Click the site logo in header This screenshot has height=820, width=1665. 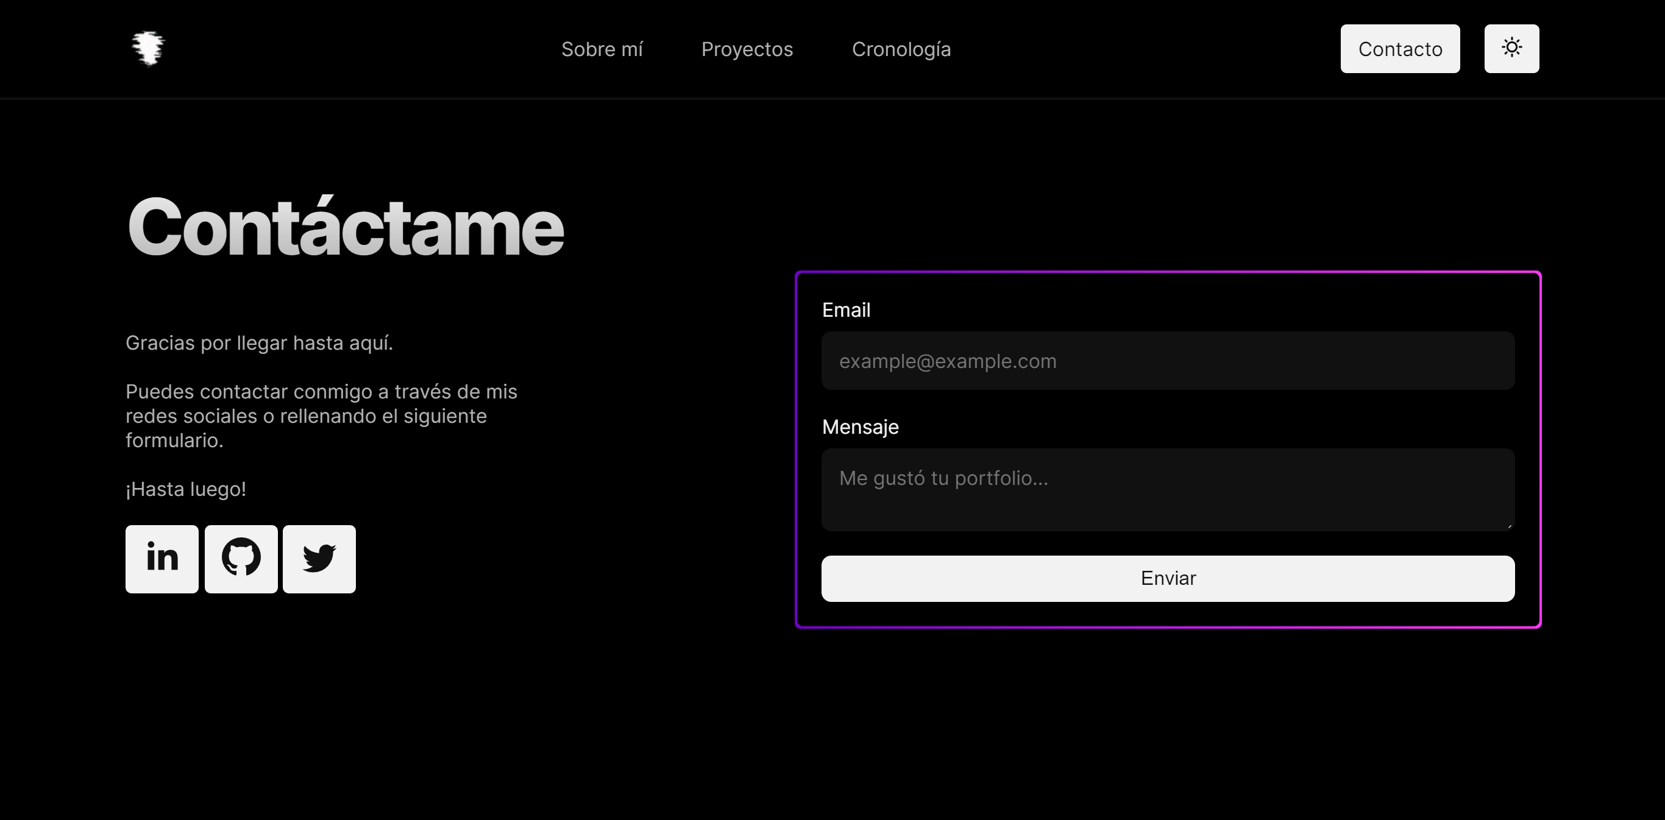coord(149,49)
